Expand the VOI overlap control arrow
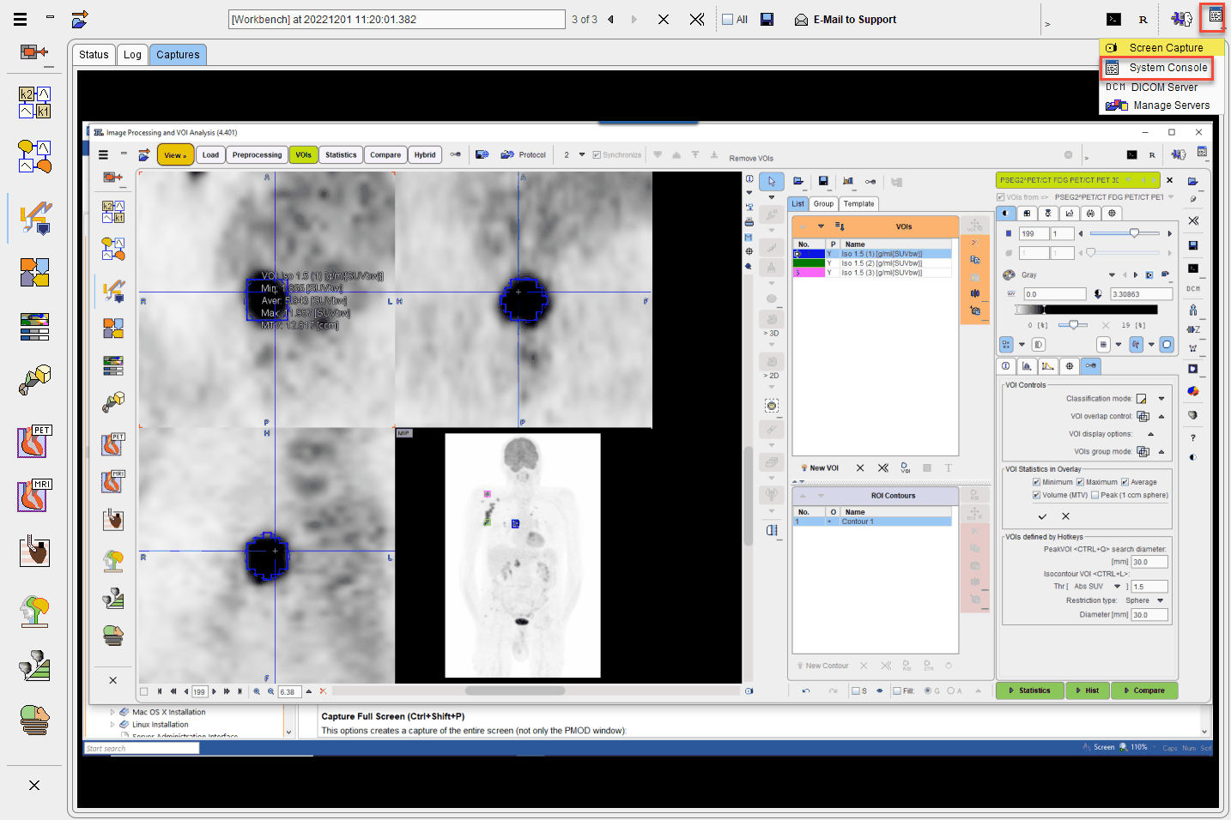The image size is (1231, 820). tap(1161, 417)
